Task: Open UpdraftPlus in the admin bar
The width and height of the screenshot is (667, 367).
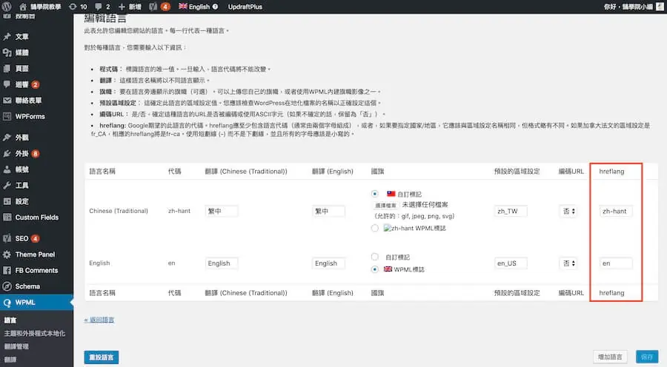Action: (245, 7)
